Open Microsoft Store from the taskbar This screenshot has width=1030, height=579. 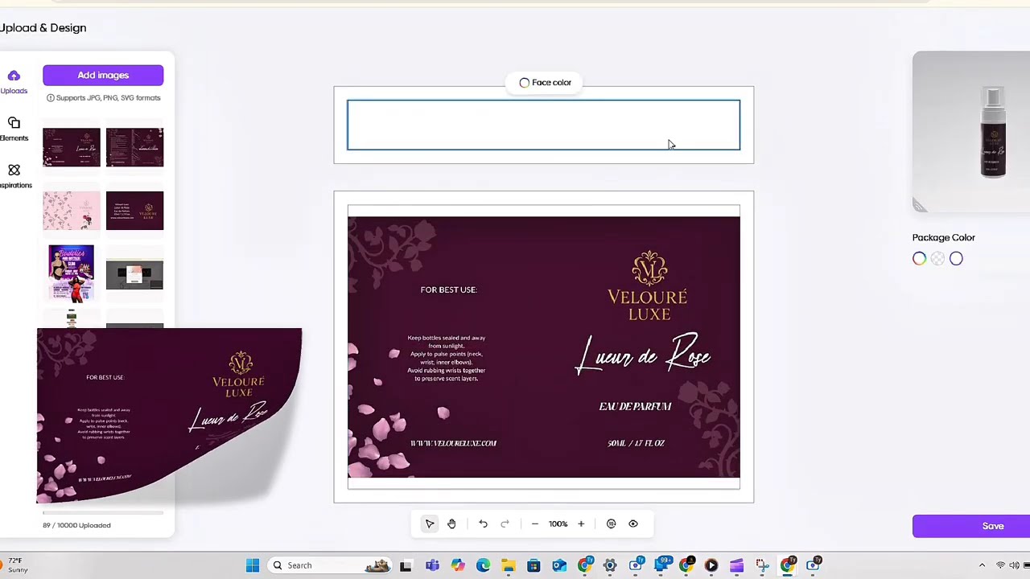tap(534, 565)
